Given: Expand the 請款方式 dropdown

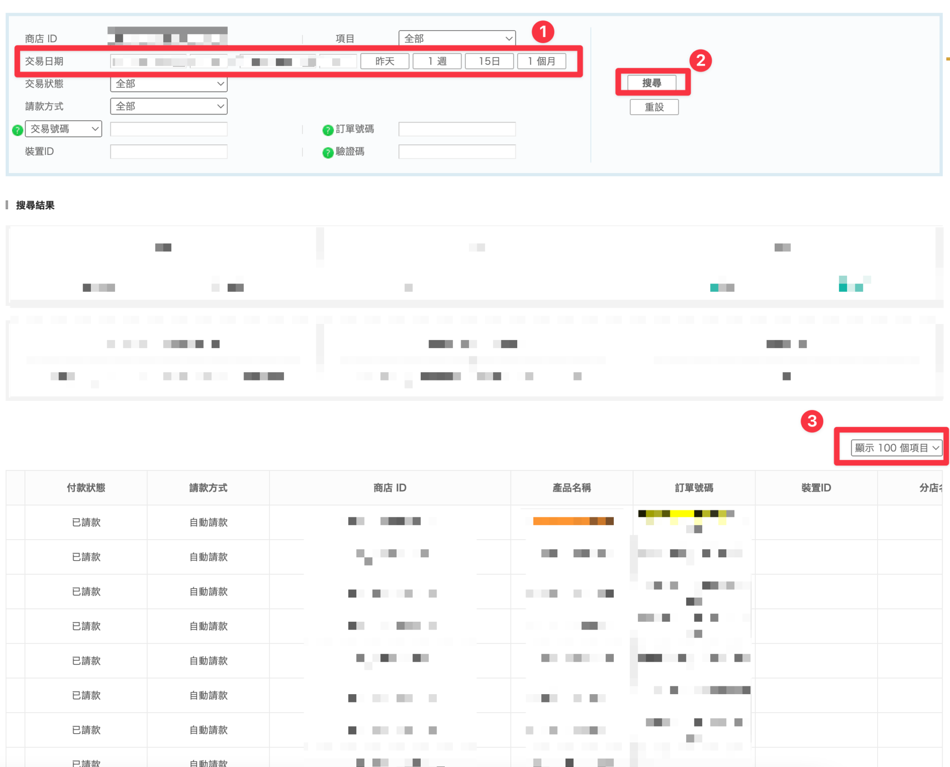Looking at the screenshot, I should click(x=168, y=106).
